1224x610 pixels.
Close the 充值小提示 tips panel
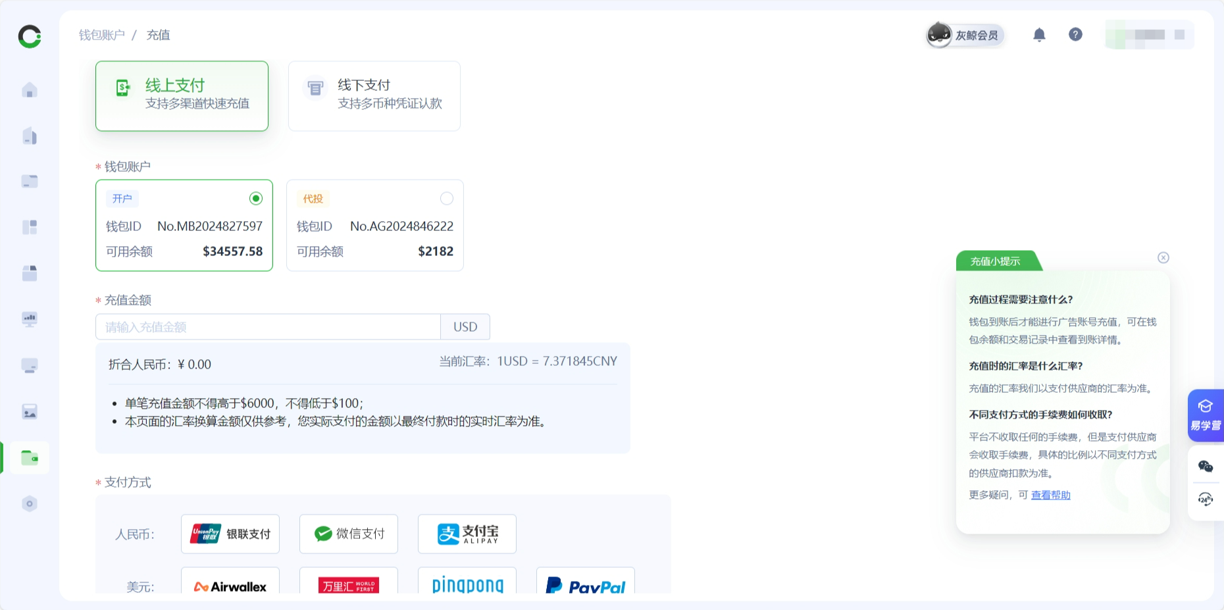click(1163, 258)
